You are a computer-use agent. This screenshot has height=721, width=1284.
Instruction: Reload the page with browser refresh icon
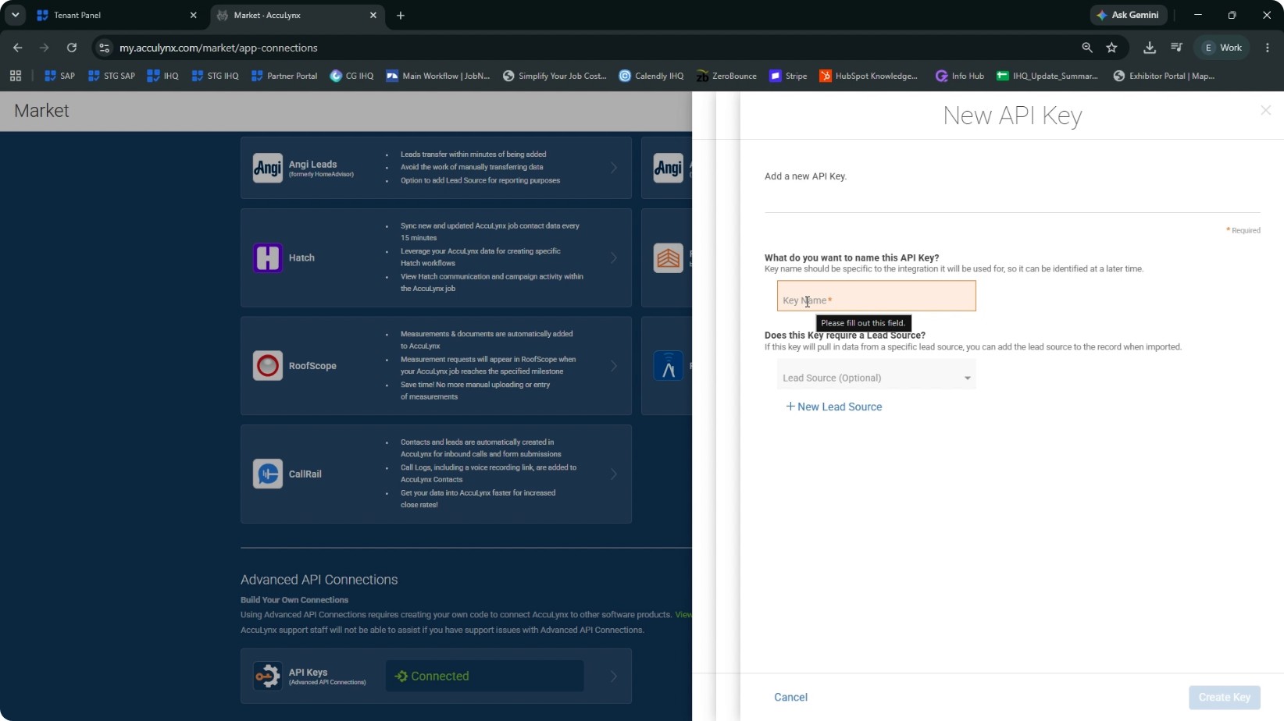[72, 48]
